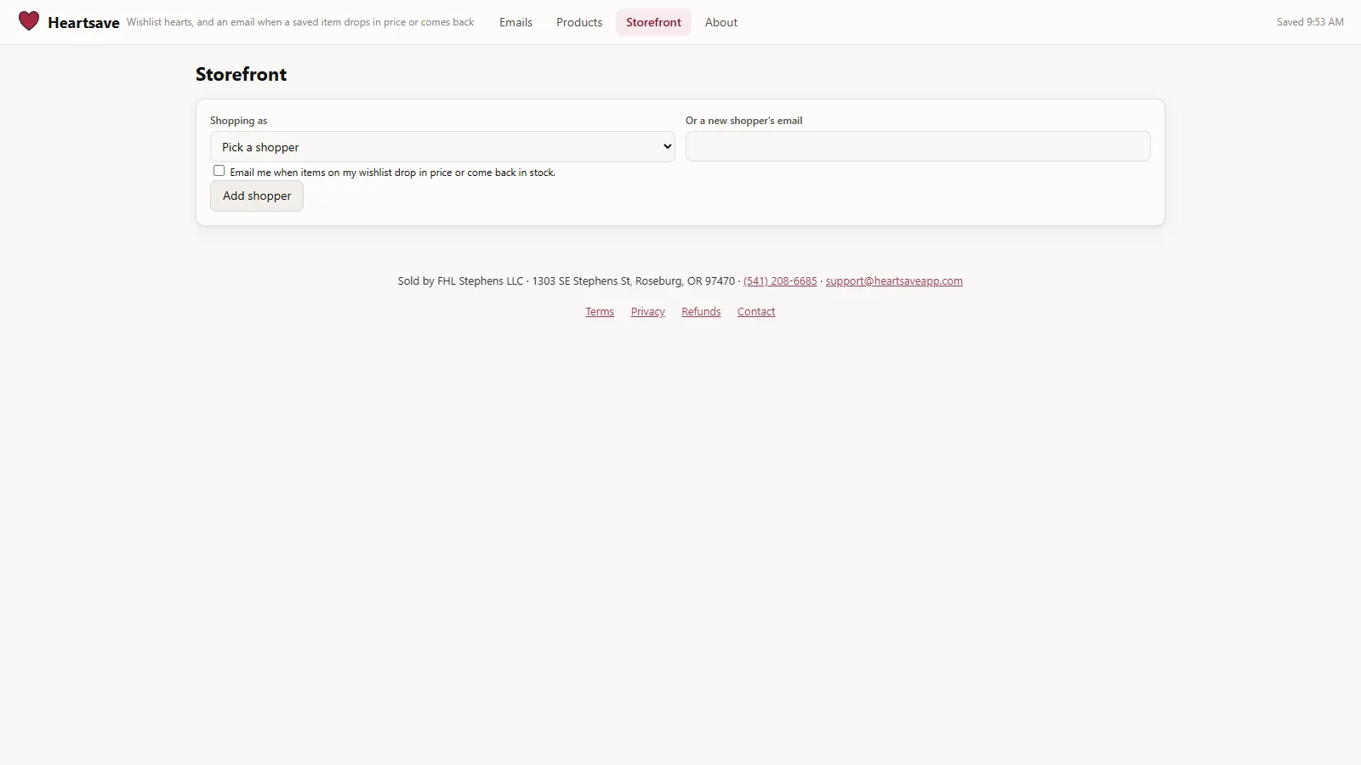This screenshot has width=1361, height=765.
Task: Click the Storefront page heading
Action: tap(242, 74)
